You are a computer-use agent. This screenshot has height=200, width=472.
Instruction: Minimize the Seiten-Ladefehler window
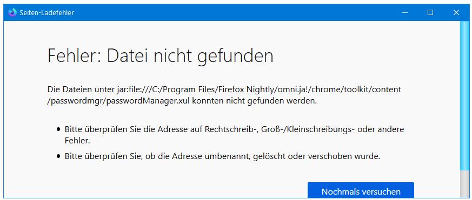(405, 12)
